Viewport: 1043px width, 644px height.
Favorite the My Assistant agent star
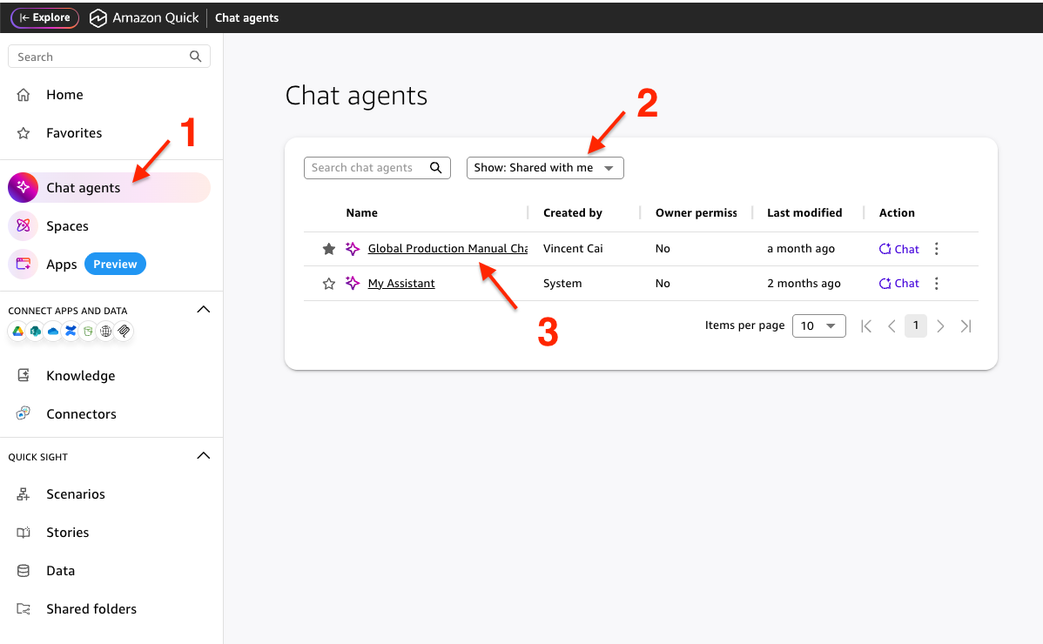coord(328,284)
